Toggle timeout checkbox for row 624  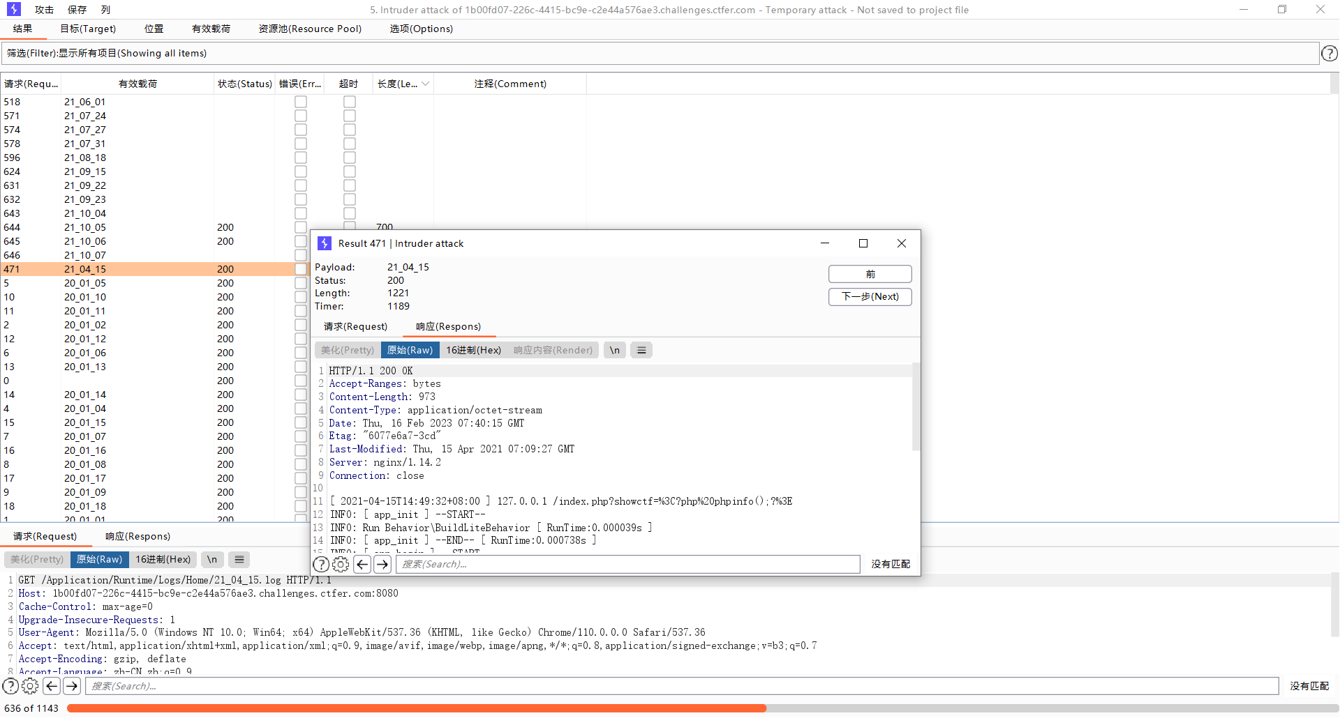[350, 171]
